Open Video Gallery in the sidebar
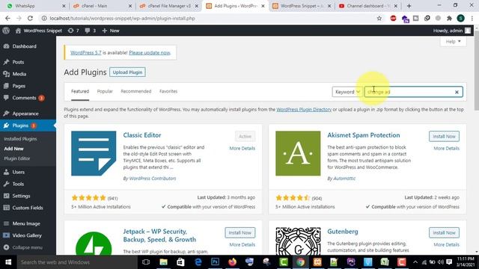 point(28,235)
